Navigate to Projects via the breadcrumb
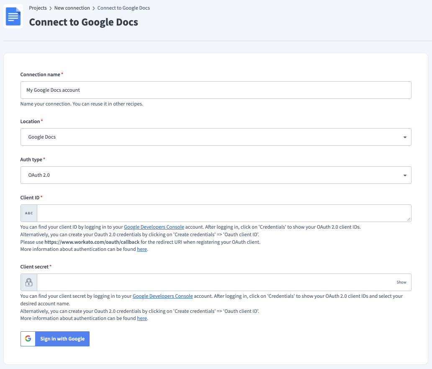432x369 pixels. (38, 8)
